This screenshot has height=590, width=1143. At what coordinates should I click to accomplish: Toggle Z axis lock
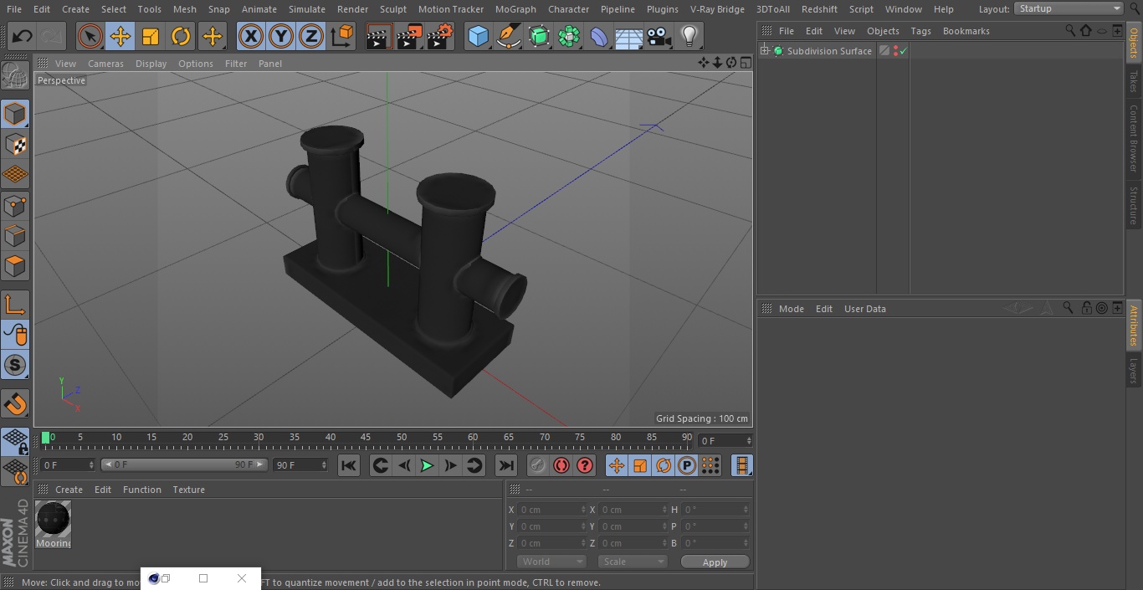[311, 37]
